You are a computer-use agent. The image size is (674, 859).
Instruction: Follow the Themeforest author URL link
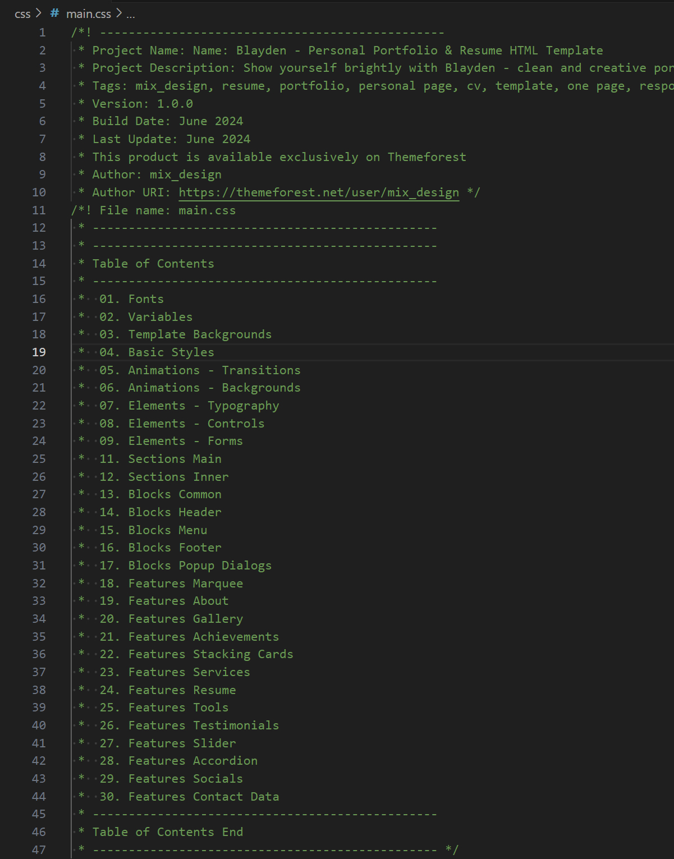(x=318, y=192)
